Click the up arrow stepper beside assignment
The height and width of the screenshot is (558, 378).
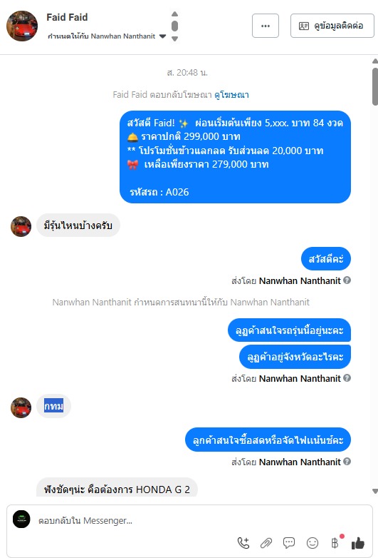(x=174, y=14)
